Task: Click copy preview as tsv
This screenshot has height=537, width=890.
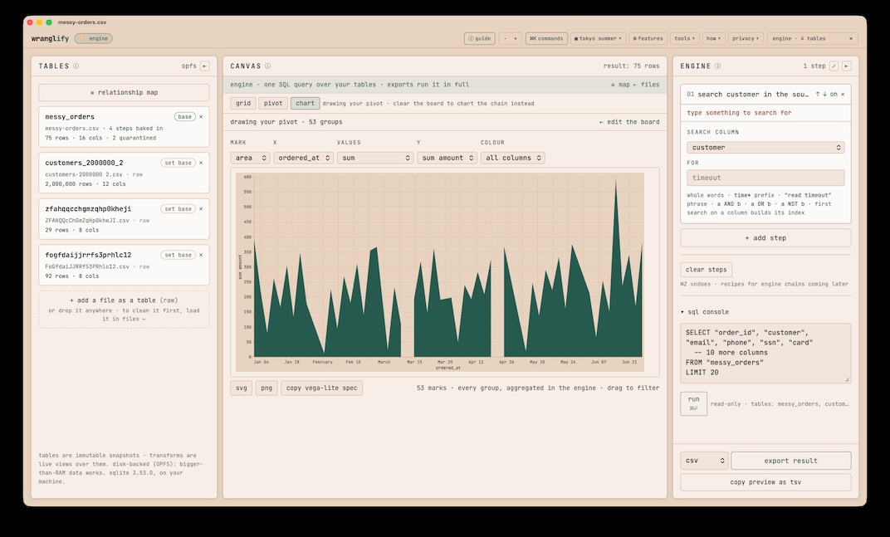Action: coord(765,482)
